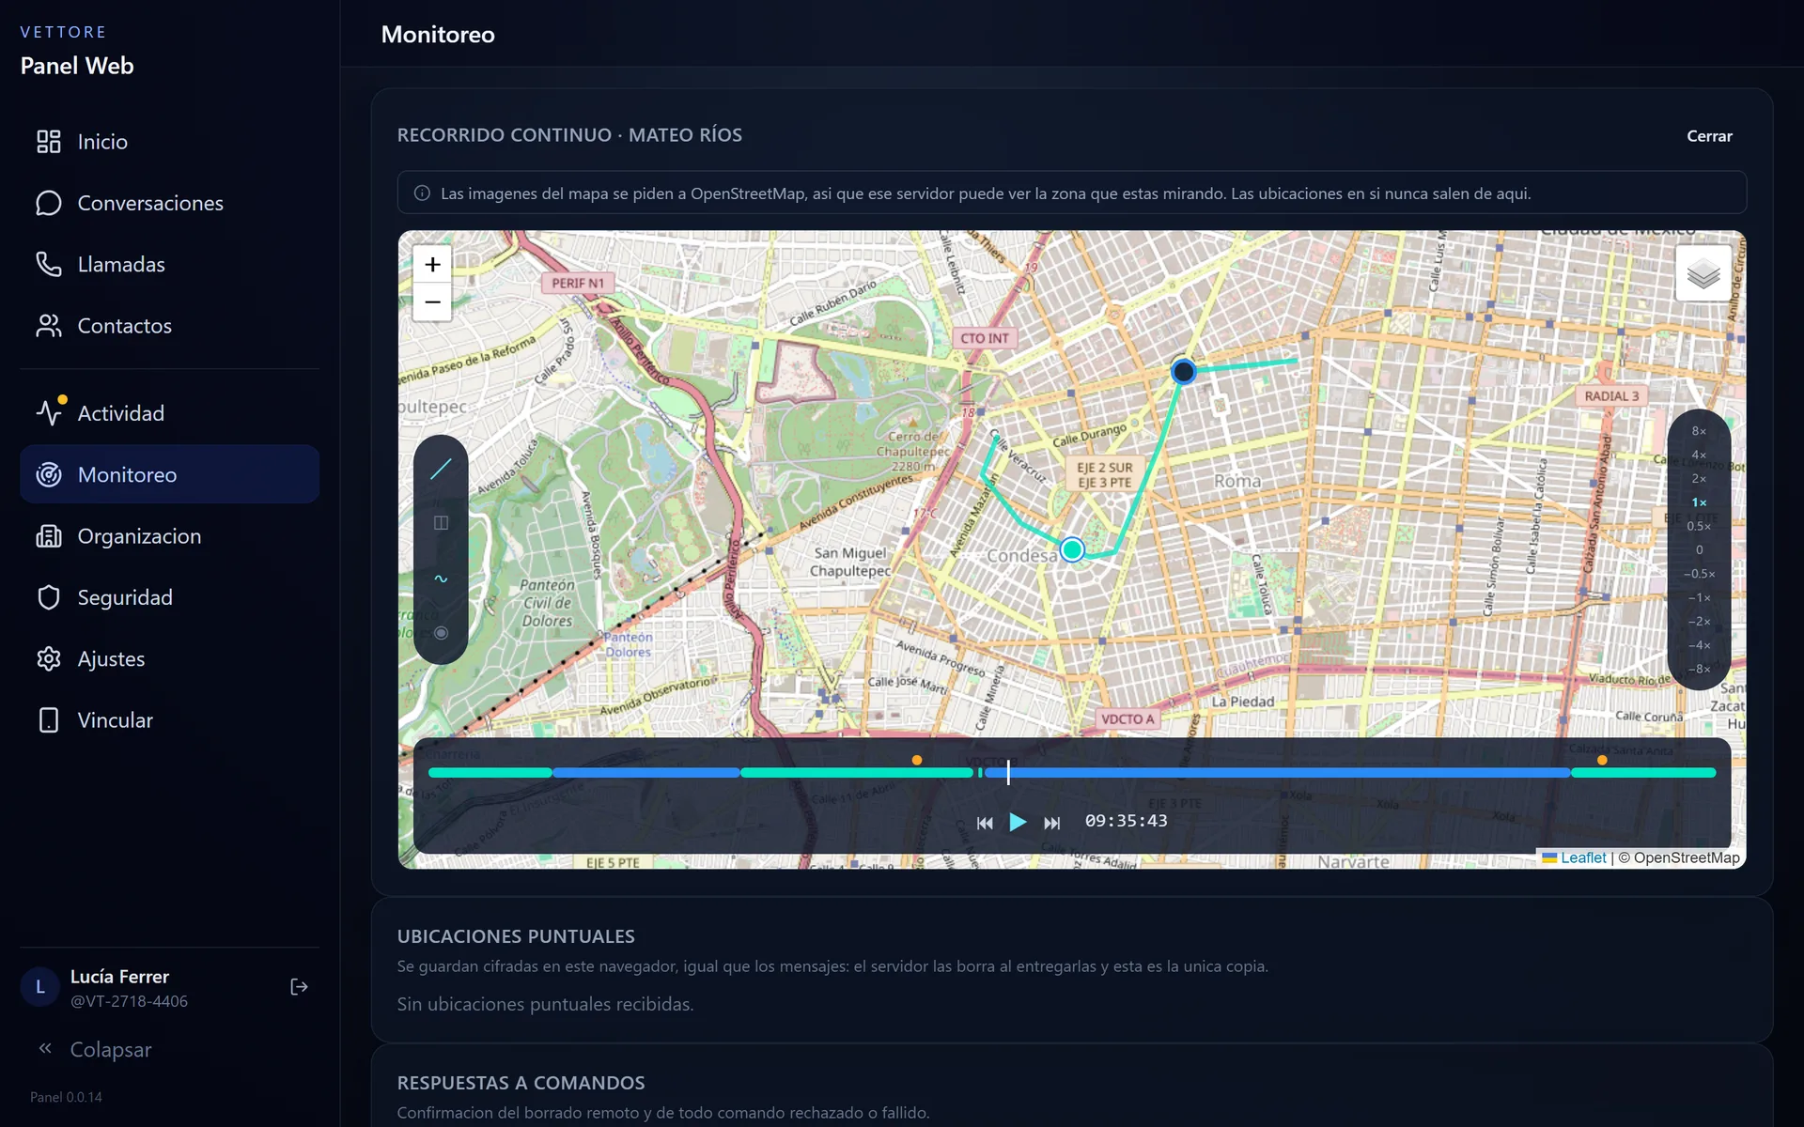1804x1127 pixels.
Task: Close the Recorrido Continuo panel via Cerrar
Action: [x=1709, y=136]
